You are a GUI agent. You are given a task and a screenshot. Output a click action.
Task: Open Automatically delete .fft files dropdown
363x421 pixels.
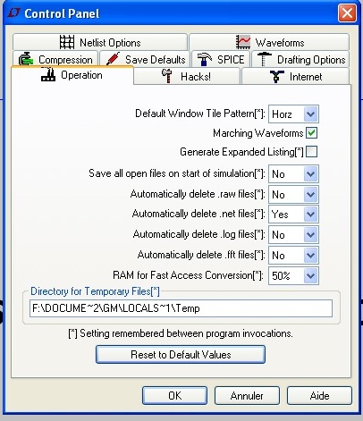coord(293,255)
